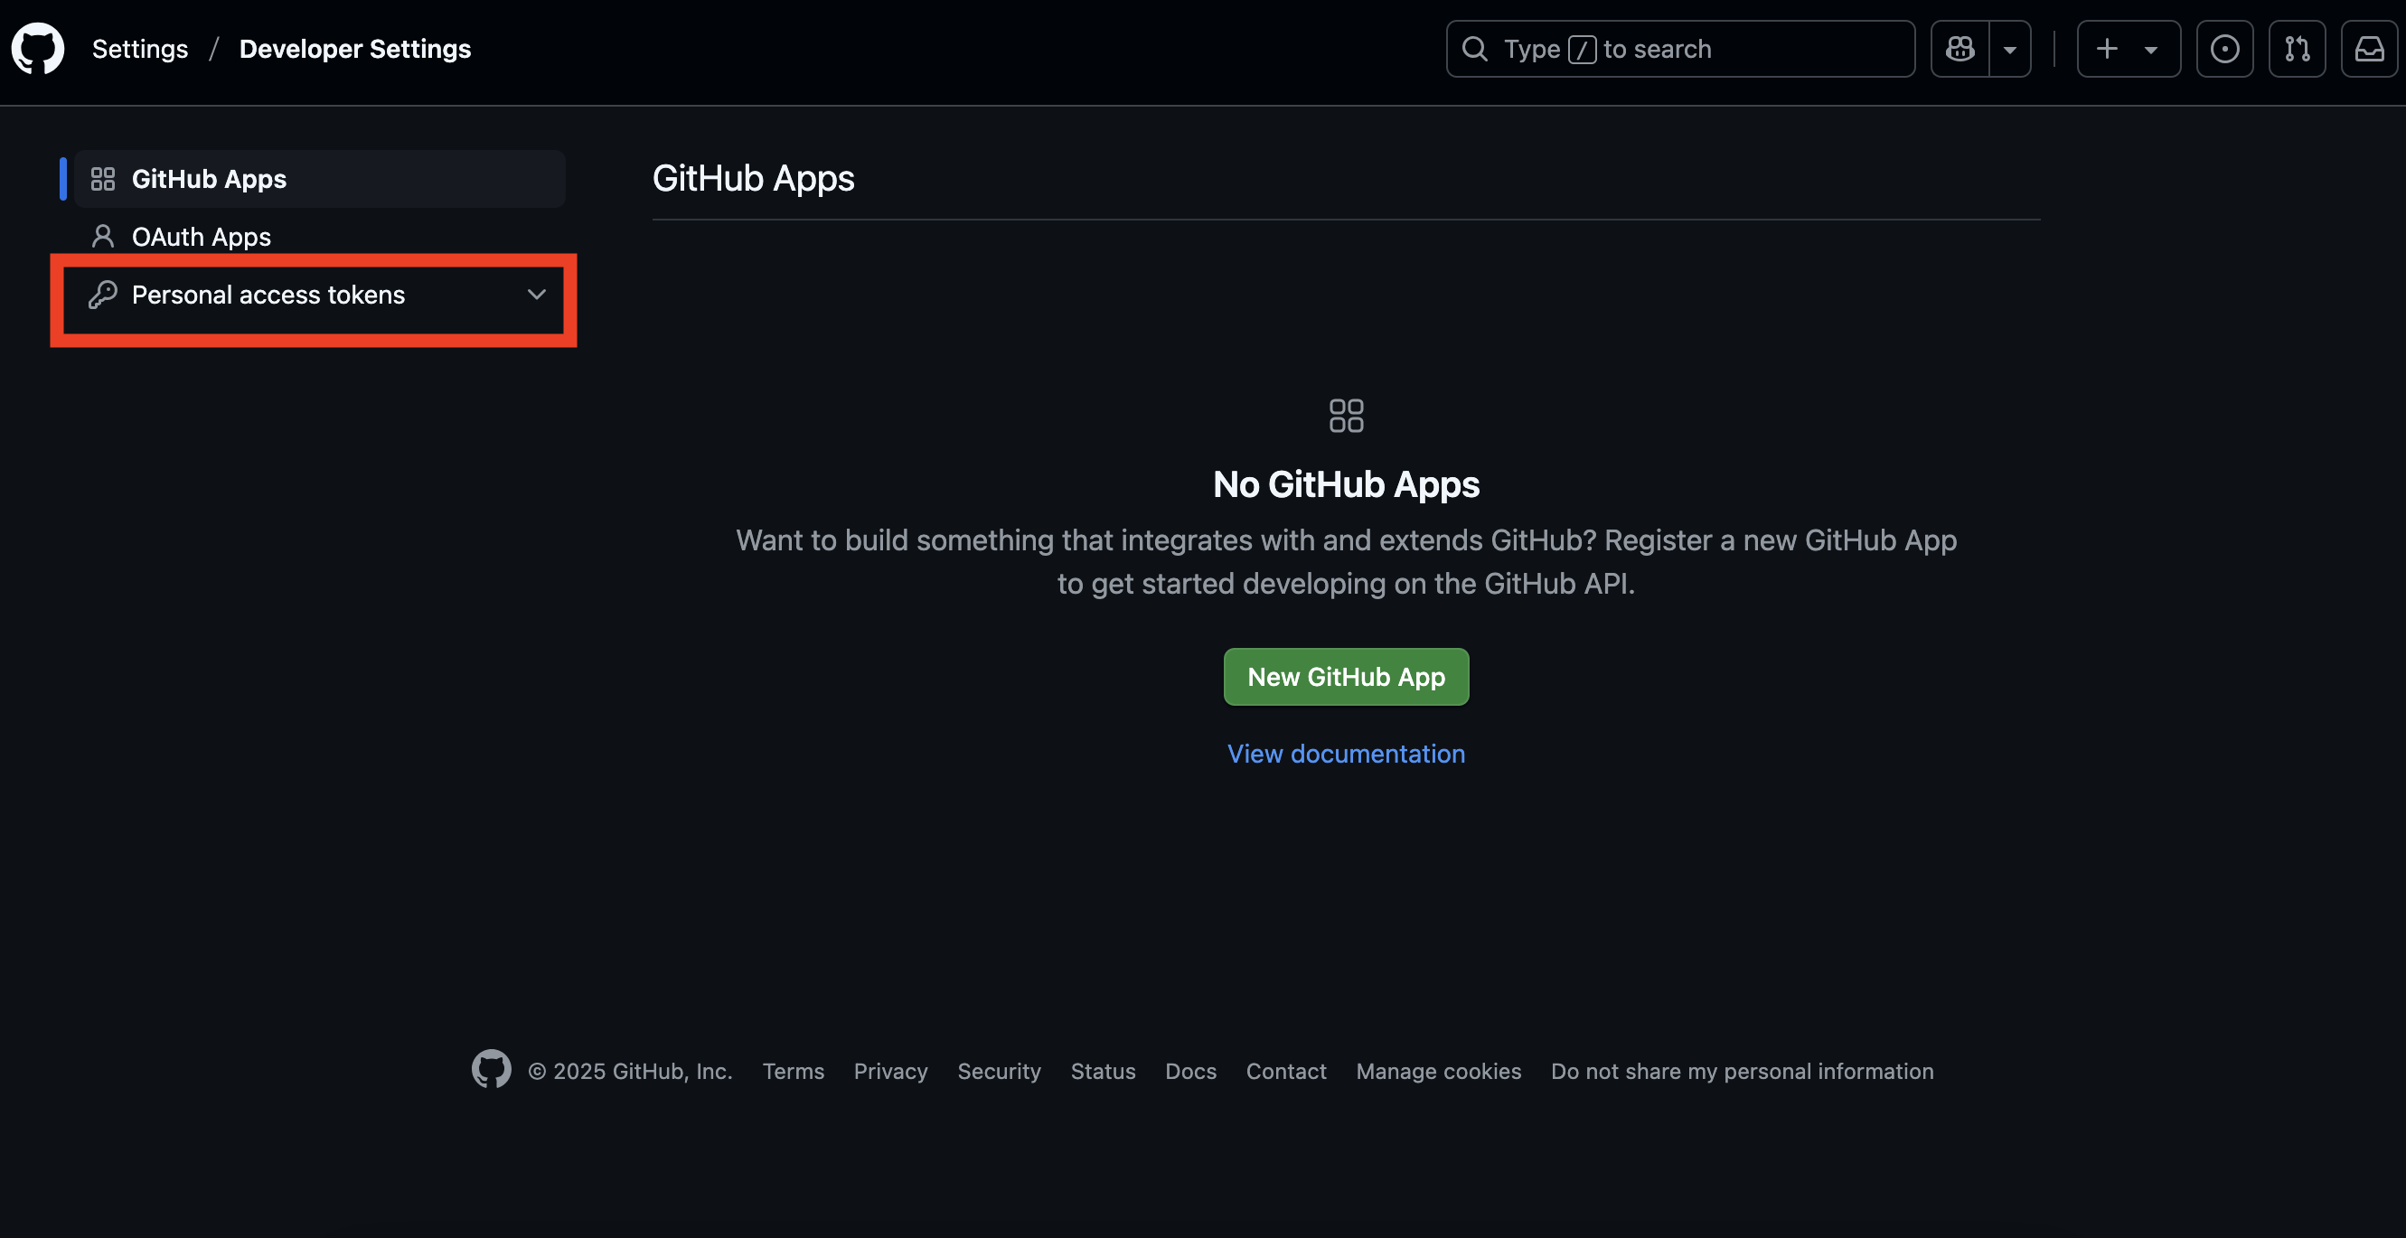Open the Copilot icon button
This screenshot has width=2406, height=1238.
tap(1960, 49)
